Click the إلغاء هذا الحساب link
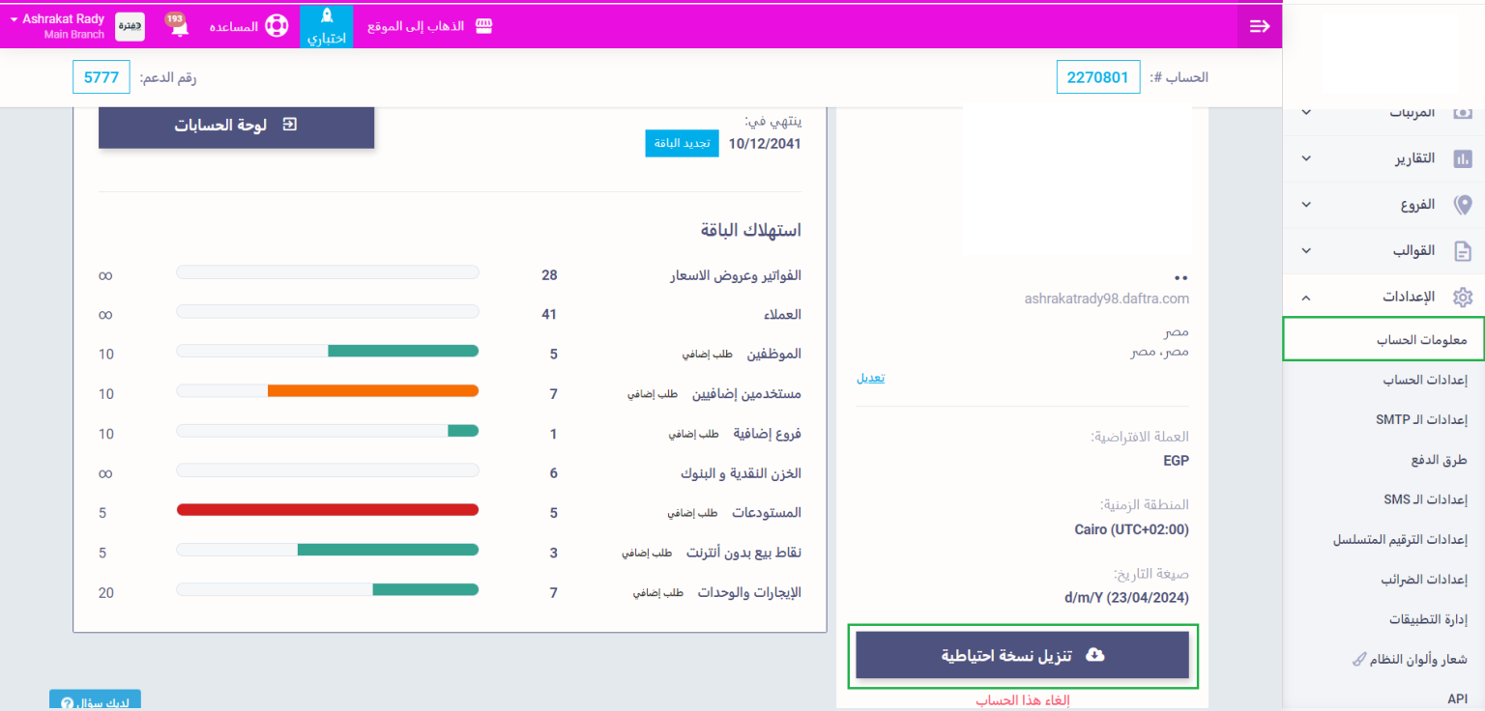1485x711 pixels. point(1022,700)
